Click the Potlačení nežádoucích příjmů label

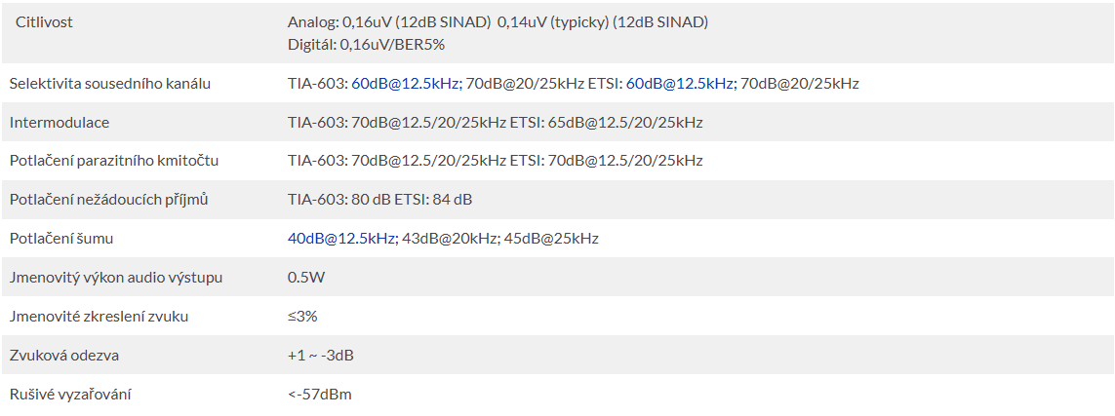[x=109, y=200]
